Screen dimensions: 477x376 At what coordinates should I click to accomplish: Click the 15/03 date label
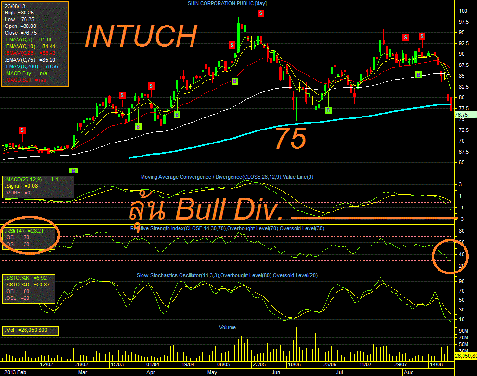click(x=117, y=364)
